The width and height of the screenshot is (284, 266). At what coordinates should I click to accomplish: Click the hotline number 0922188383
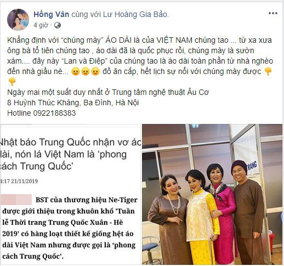54,113
